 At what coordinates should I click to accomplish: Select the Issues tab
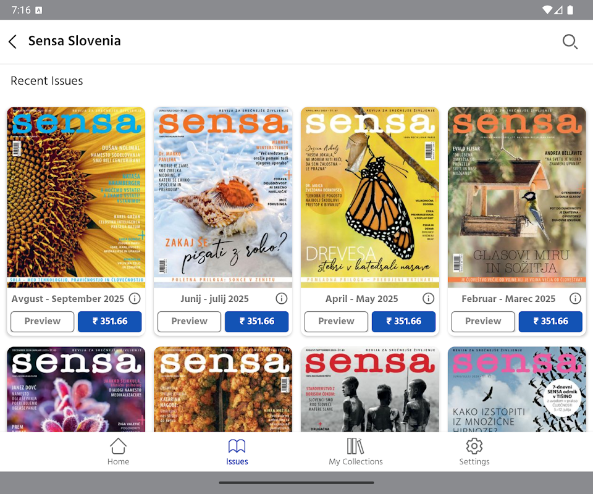(237, 451)
